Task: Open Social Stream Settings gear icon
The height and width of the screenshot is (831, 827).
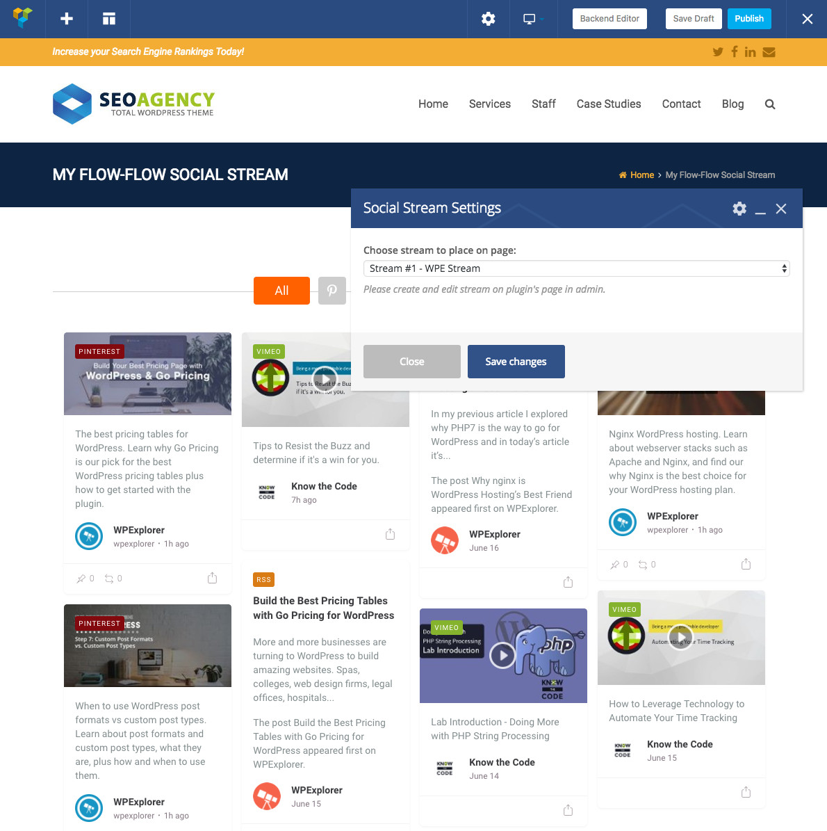Action: [x=739, y=209]
